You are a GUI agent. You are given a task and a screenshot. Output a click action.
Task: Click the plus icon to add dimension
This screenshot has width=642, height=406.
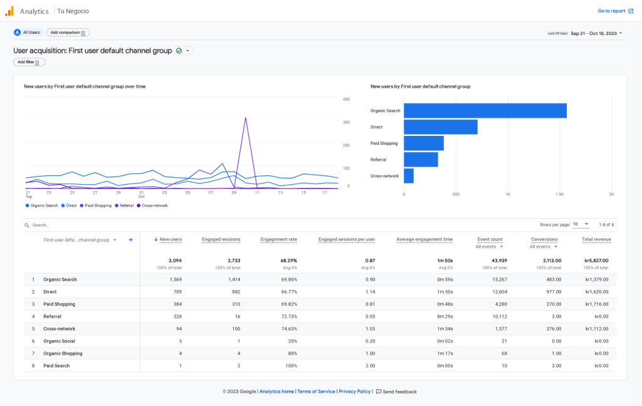(130, 239)
